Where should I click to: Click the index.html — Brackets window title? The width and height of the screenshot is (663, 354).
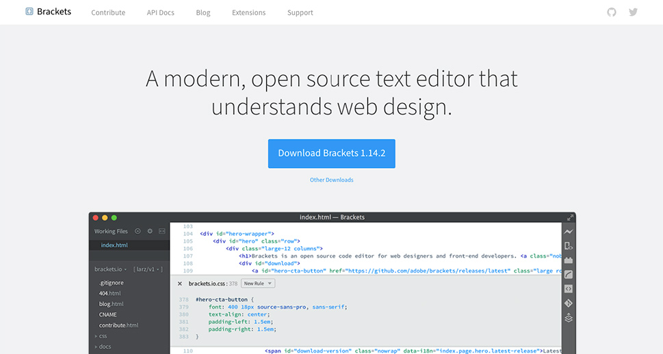click(332, 217)
